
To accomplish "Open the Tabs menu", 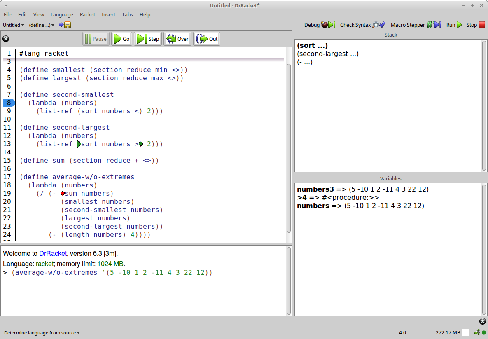I will point(127,15).
